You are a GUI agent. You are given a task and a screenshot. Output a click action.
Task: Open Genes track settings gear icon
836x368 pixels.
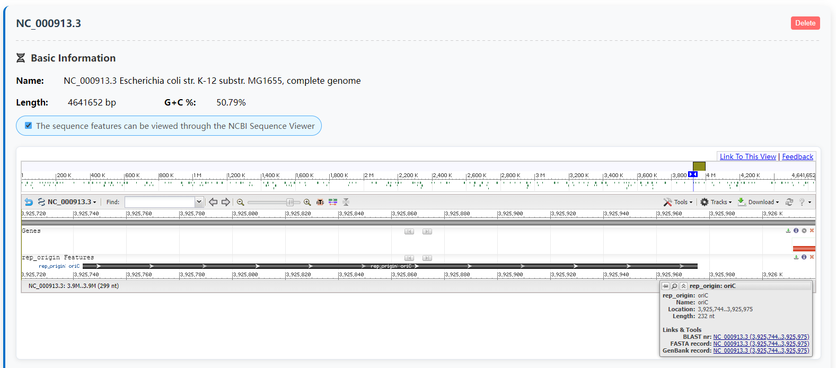[804, 231]
